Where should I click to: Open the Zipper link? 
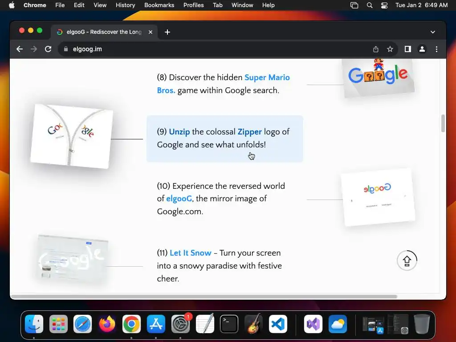click(249, 132)
